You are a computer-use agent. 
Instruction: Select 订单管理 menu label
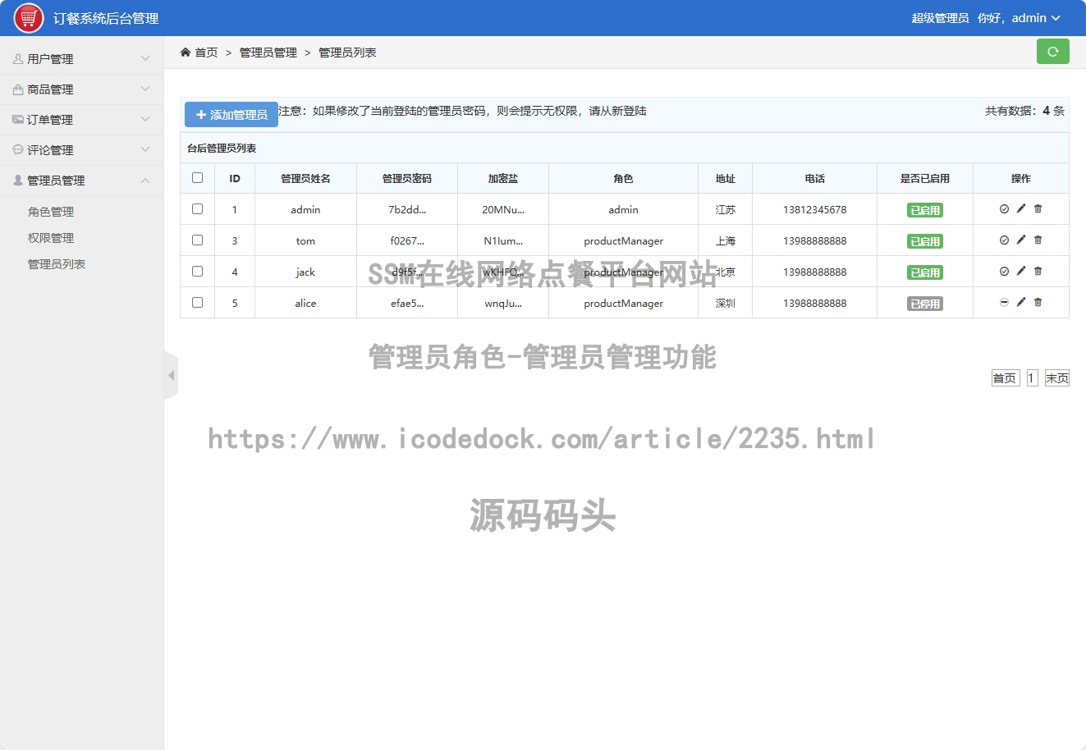point(50,120)
